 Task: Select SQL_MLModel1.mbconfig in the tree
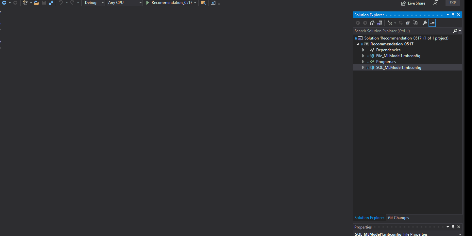pos(398,68)
